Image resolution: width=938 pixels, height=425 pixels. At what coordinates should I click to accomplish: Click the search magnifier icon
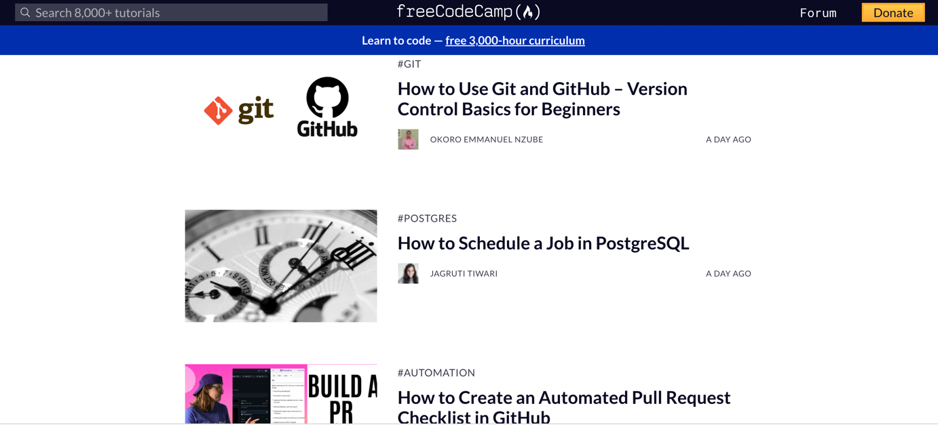[x=25, y=13]
